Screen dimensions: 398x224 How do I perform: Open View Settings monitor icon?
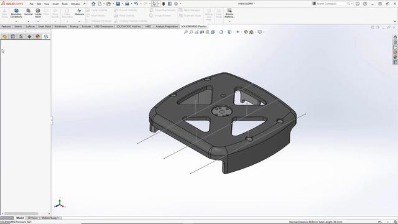[259, 32]
